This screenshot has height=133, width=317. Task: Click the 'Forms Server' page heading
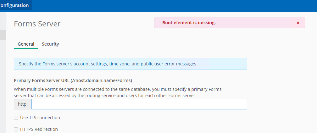(37, 24)
